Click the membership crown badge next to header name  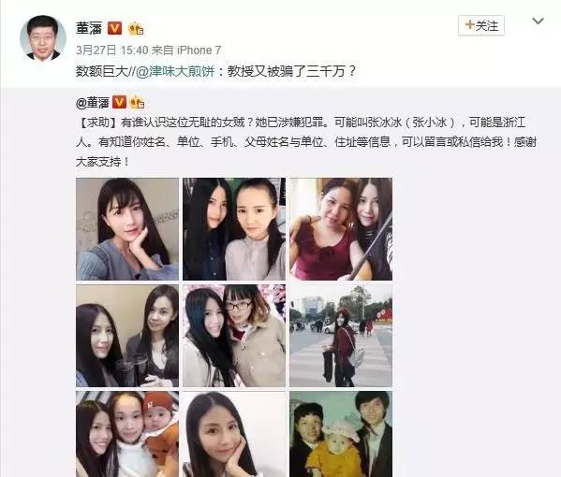click(x=136, y=28)
